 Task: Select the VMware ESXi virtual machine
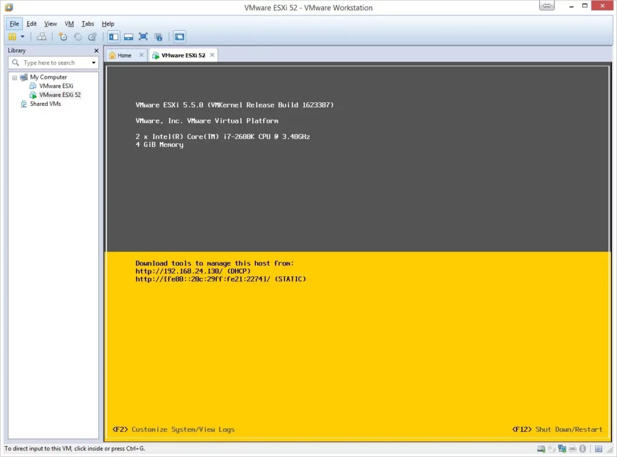tap(56, 85)
